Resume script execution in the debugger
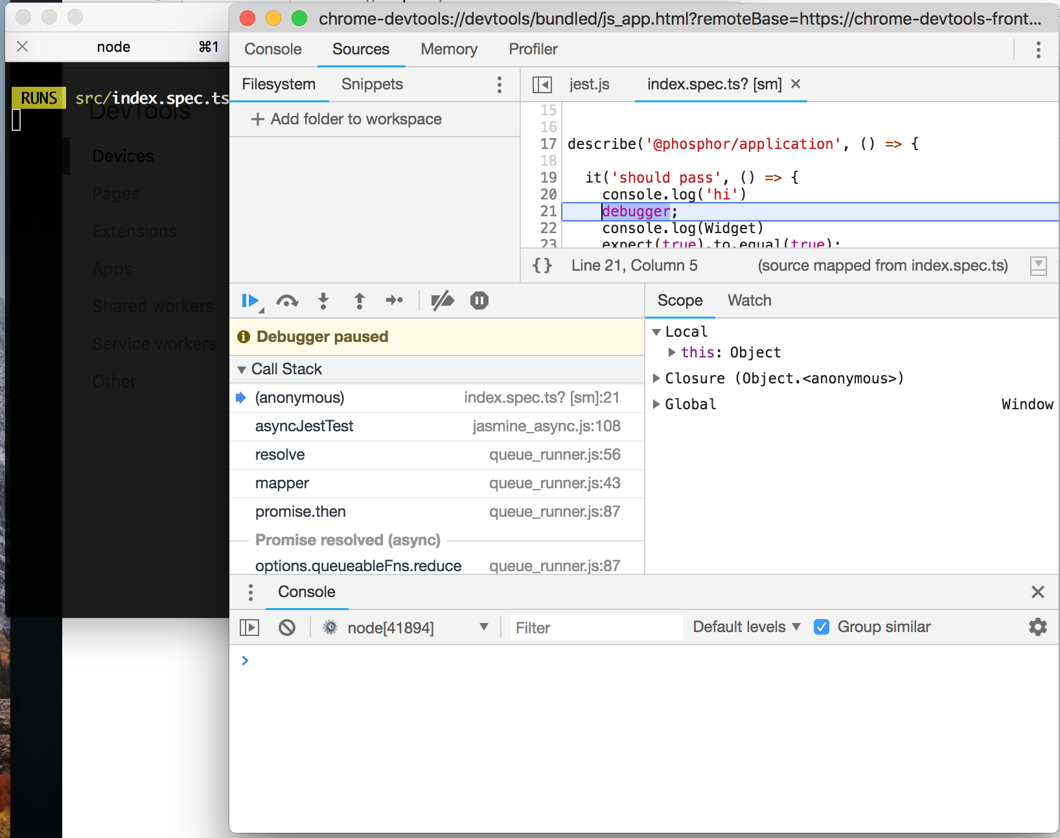1060x838 pixels. (x=250, y=300)
